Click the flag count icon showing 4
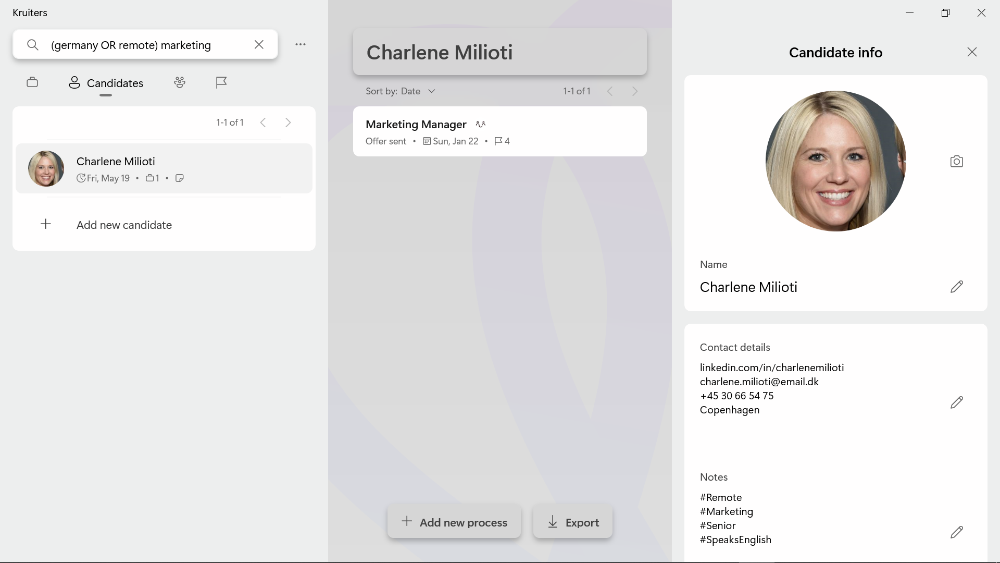This screenshot has height=563, width=1000. pos(498,141)
